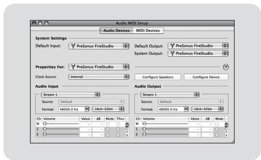Click Audio Output channel 1 volume slider
This screenshot has height=160, width=261.
point(165,129)
